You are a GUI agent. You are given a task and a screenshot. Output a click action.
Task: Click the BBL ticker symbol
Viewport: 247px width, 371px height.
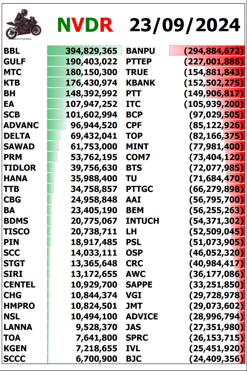pos(12,51)
